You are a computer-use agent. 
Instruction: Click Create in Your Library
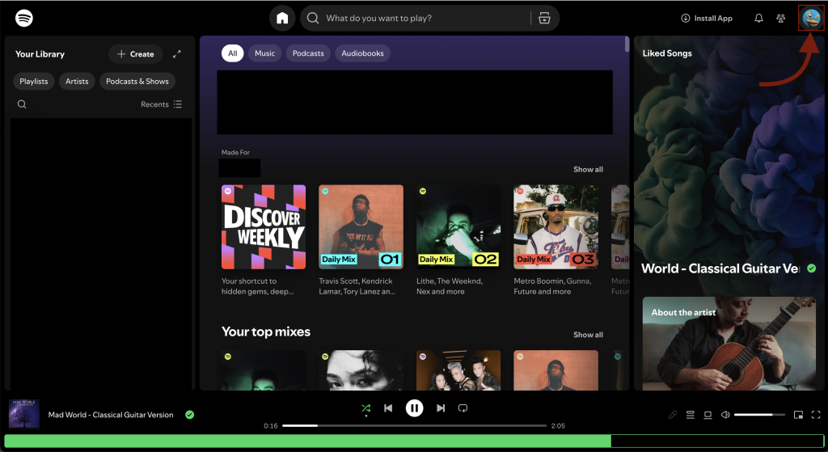click(x=135, y=54)
